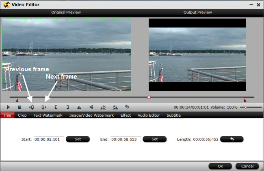Screen dimensions: 264x171
Task: Click the Start time input field
Action: click(x=49, y=139)
